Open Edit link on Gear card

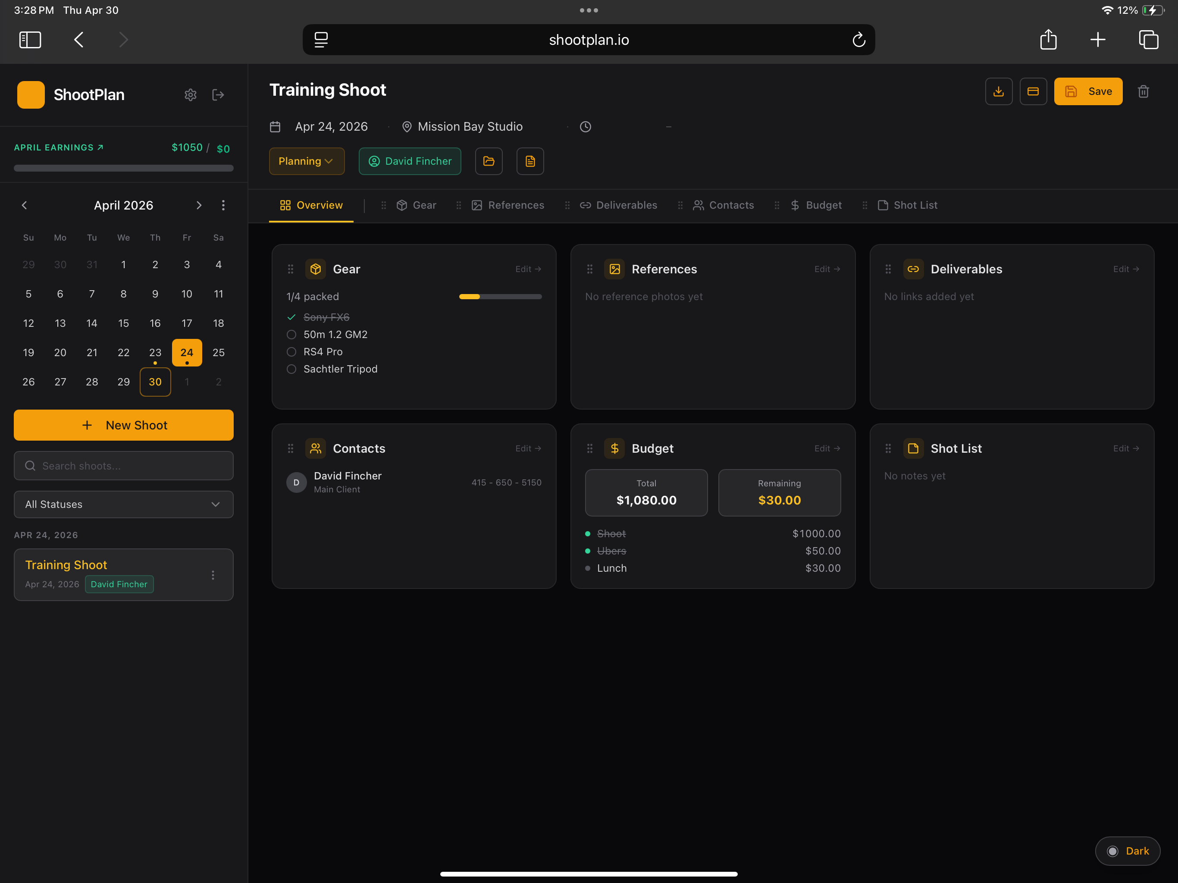click(528, 269)
